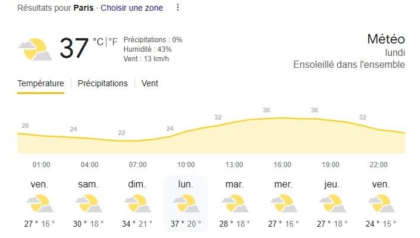Click Friday's partly sunny icon (27° 16°)

[40, 203]
